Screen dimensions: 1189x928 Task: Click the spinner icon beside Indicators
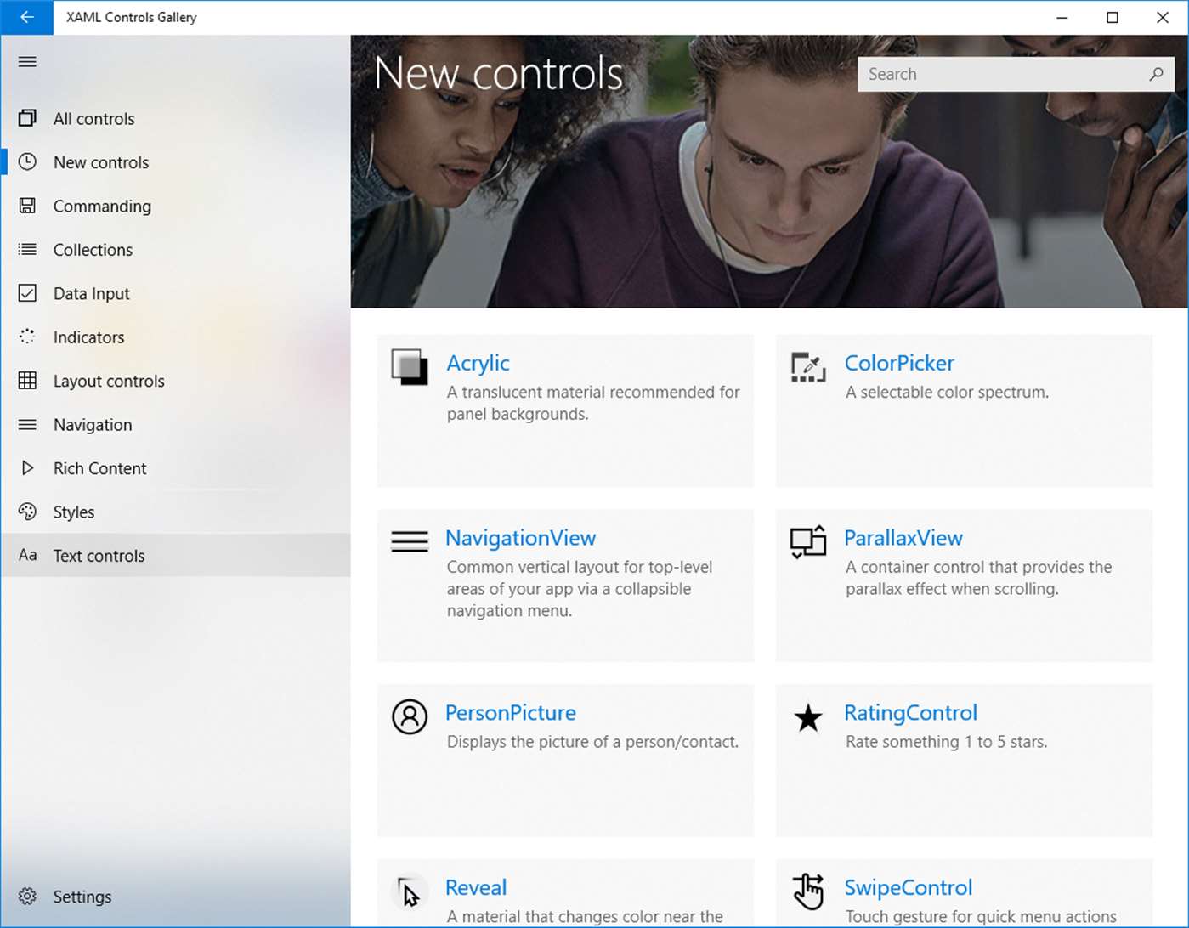[27, 337]
